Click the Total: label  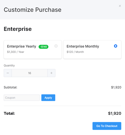9,113
